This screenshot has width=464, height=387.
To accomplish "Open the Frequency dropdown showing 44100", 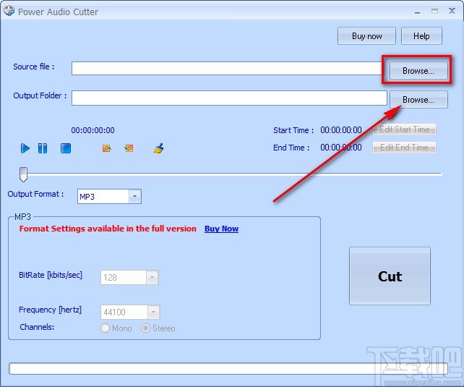I will pos(153,312).
